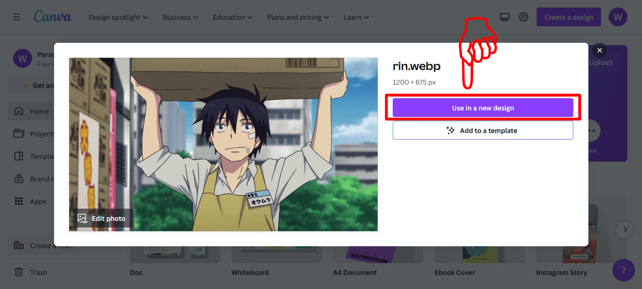The width and height of the screenshot is (642, 289).
Task: Open the Templates sidebar icon
Action: pyautogui.click(x=19, y=156)
